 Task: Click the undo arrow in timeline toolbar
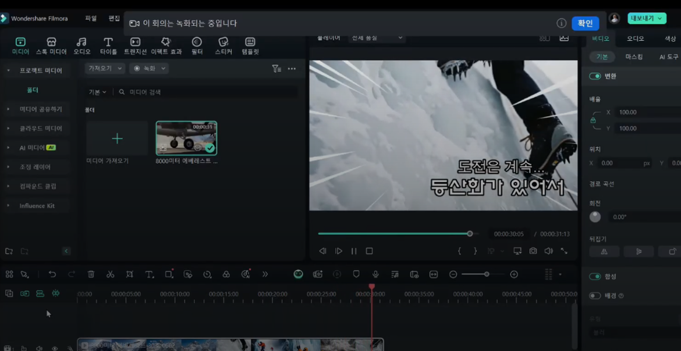(x=52, y=274)
